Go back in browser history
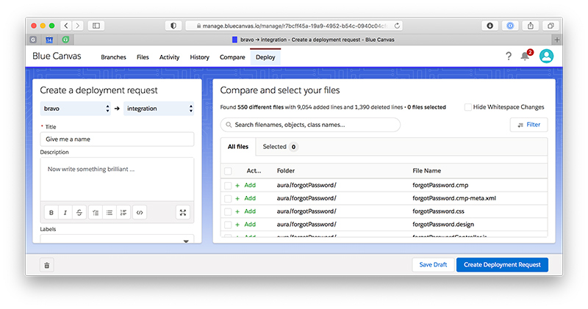588x309 pixels. (x=66, y=26)
